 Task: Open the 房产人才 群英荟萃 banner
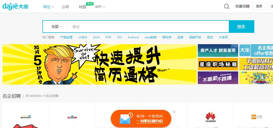click(x=218, y=50)
